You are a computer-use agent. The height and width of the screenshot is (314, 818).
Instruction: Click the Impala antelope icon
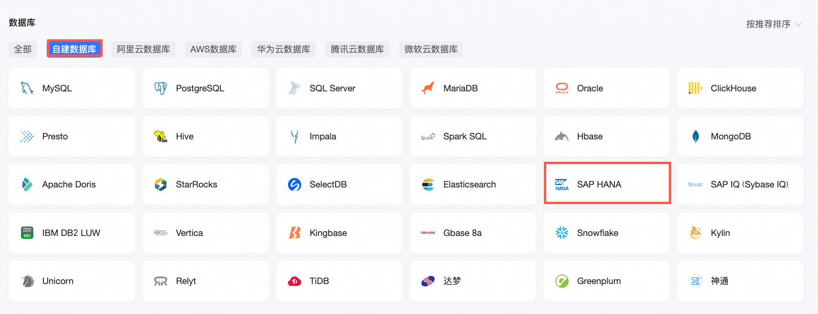(295, 137)
